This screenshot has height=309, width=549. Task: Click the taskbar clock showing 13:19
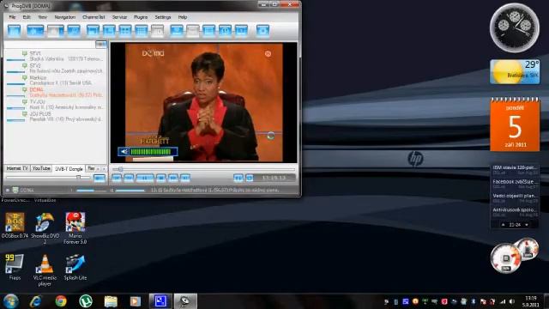[x=531, y=301]
